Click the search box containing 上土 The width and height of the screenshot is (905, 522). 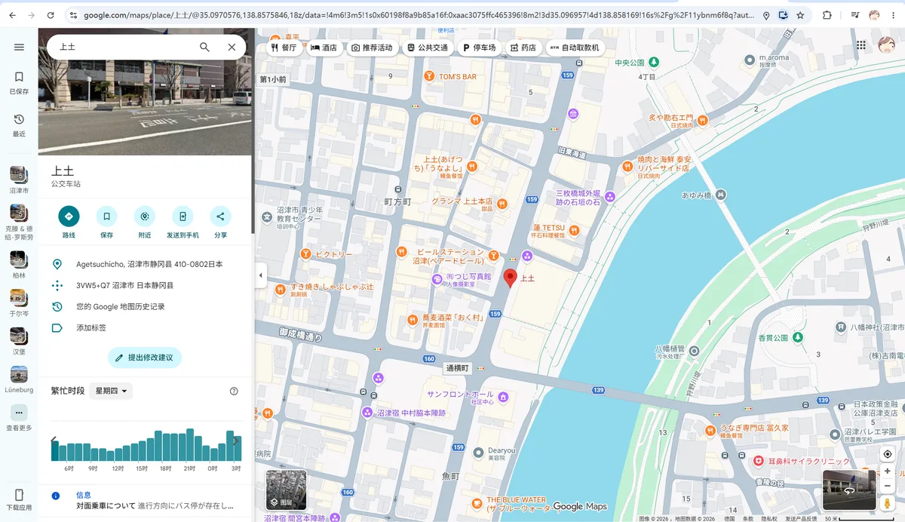(121, 47)
